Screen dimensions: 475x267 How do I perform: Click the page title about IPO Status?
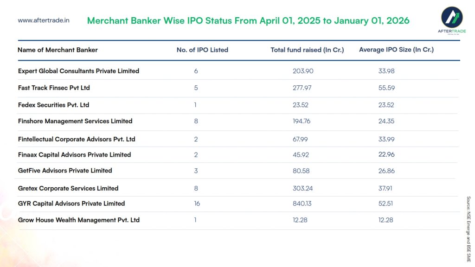(x=248, y=21)
